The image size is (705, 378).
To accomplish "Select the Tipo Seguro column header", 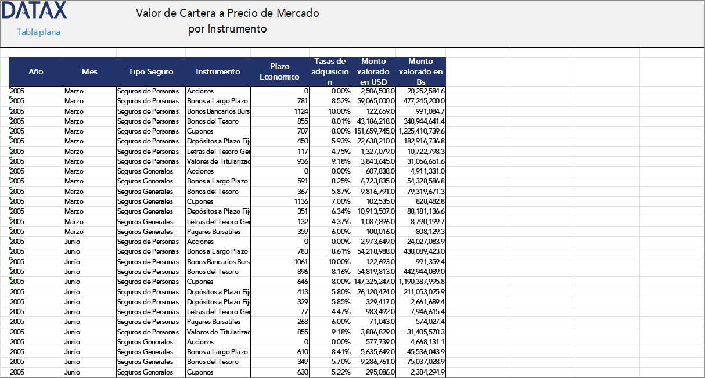I will pyautogui.click(x=150, y=71).
